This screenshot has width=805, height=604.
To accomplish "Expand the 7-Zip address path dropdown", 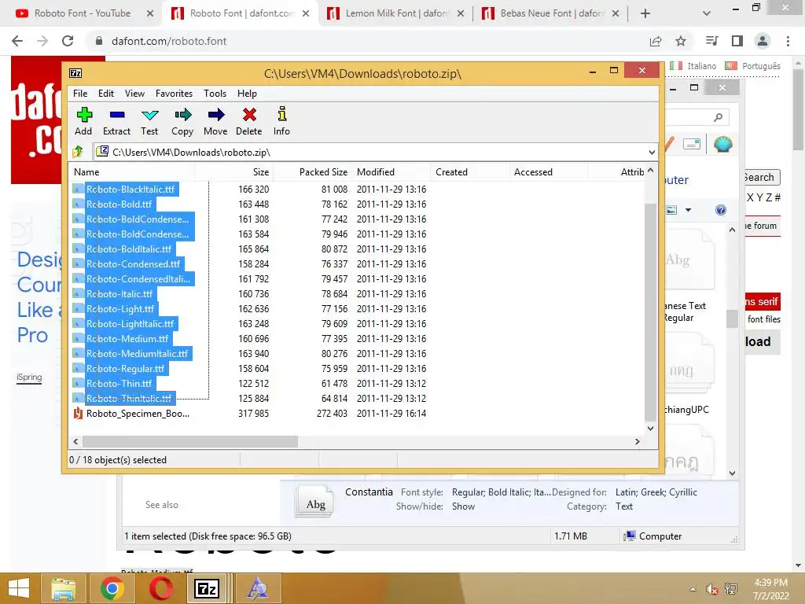I will [x=652, y=152].
